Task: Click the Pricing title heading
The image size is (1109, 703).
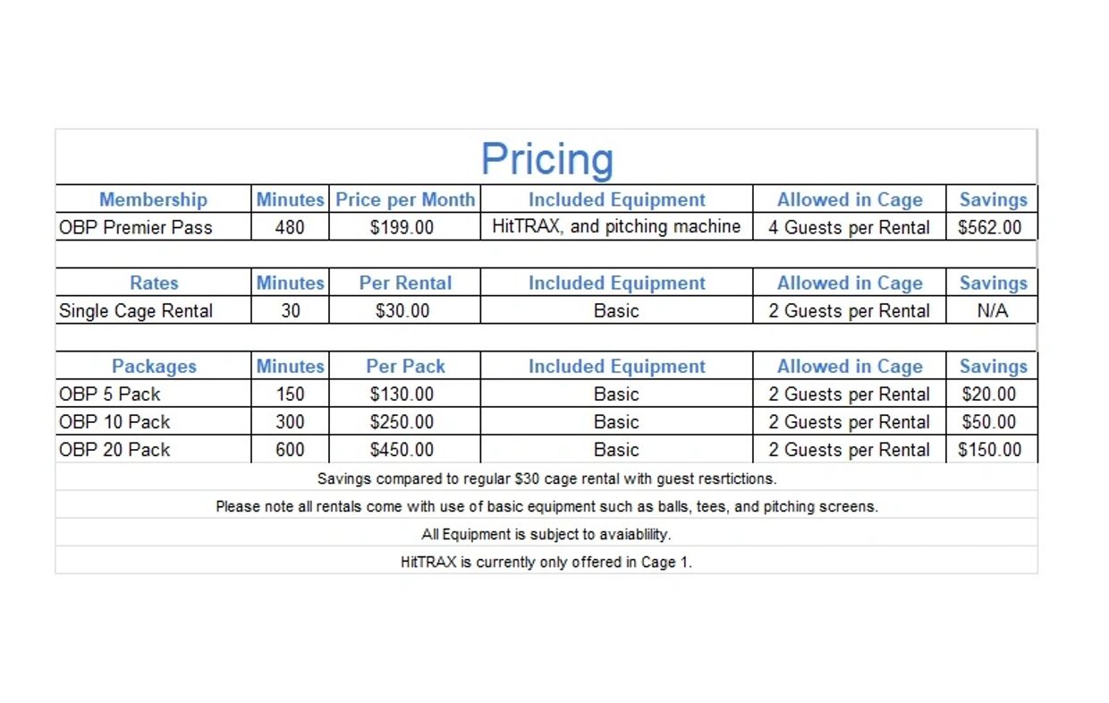Action: [x=546, y=159]
